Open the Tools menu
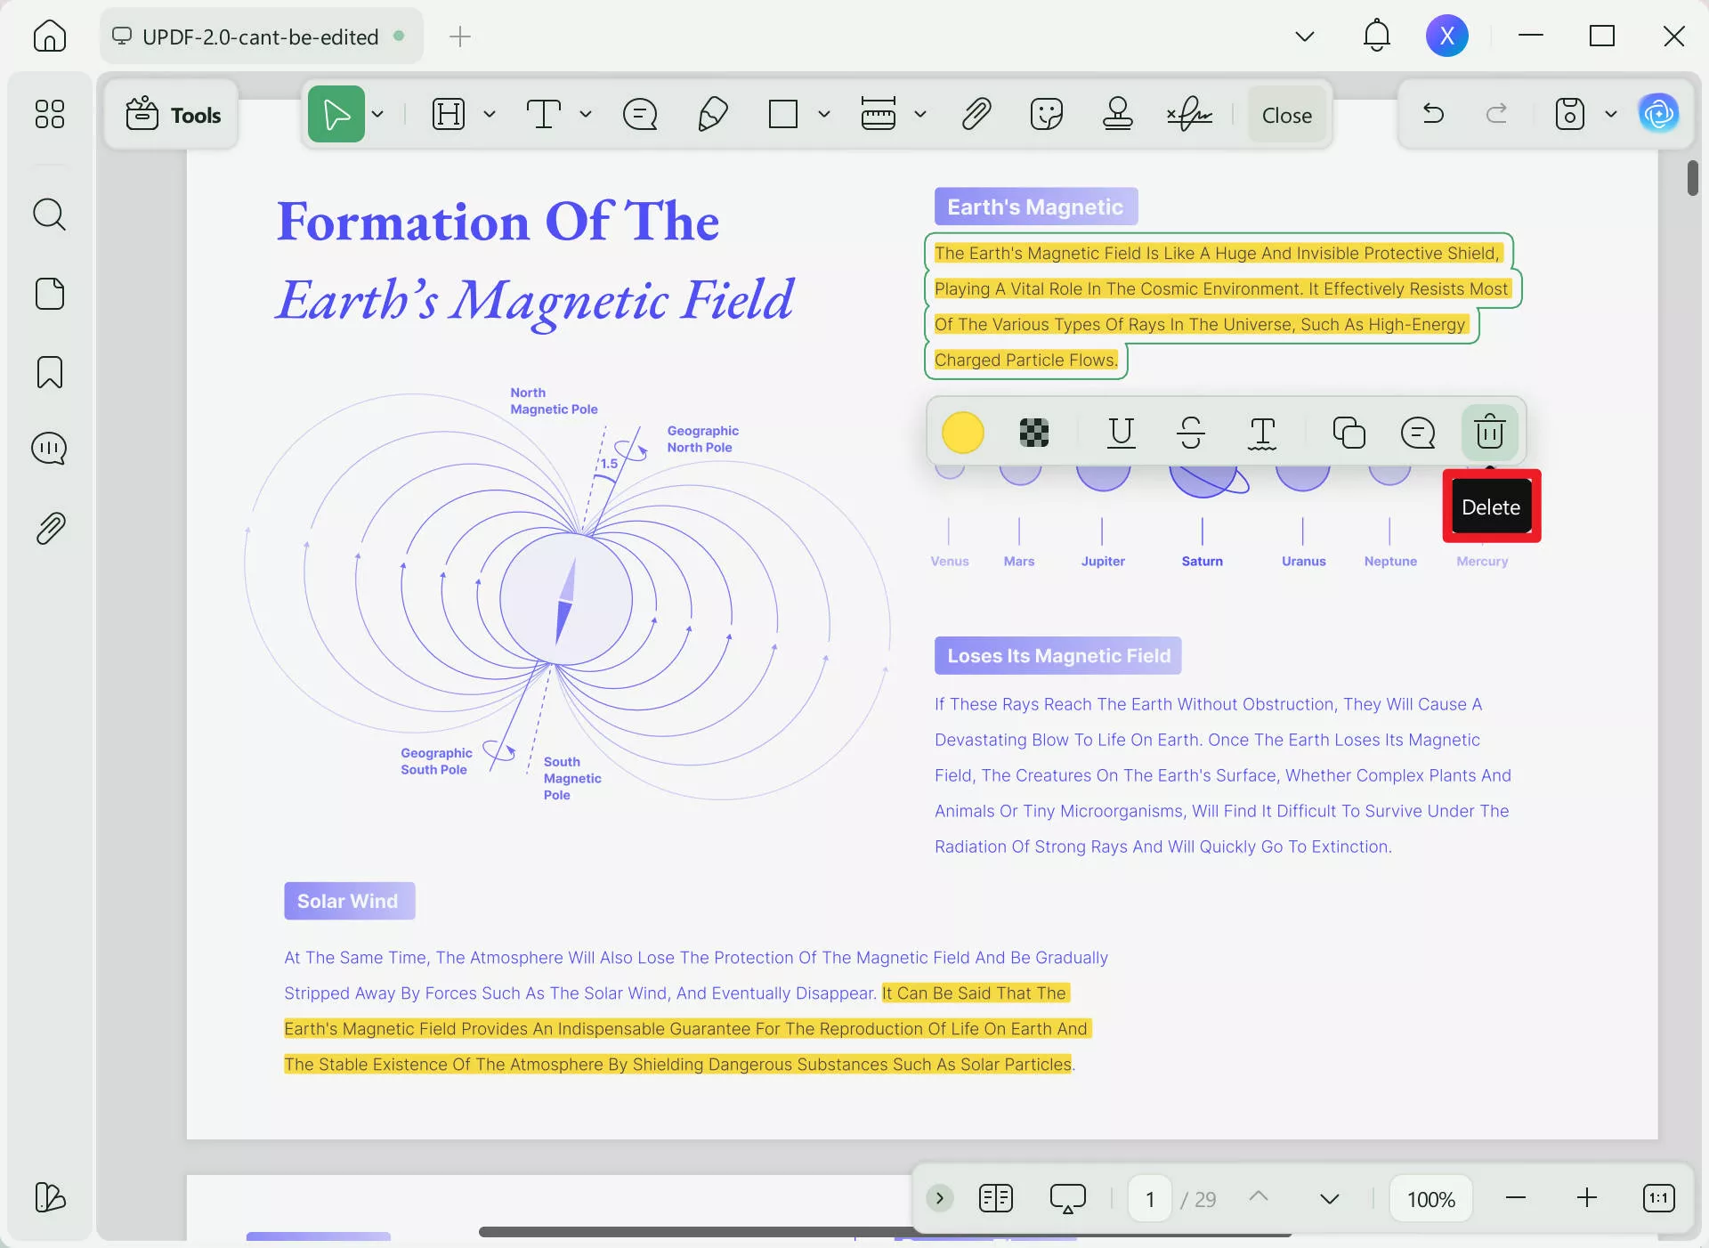Image resolution: width=1709 pixels, height=1248 pixels. 172,114
